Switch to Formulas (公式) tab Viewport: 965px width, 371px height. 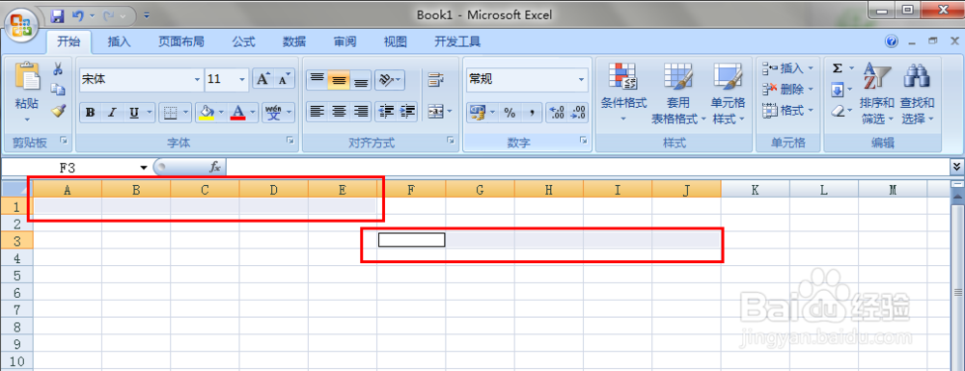(243, 41)
